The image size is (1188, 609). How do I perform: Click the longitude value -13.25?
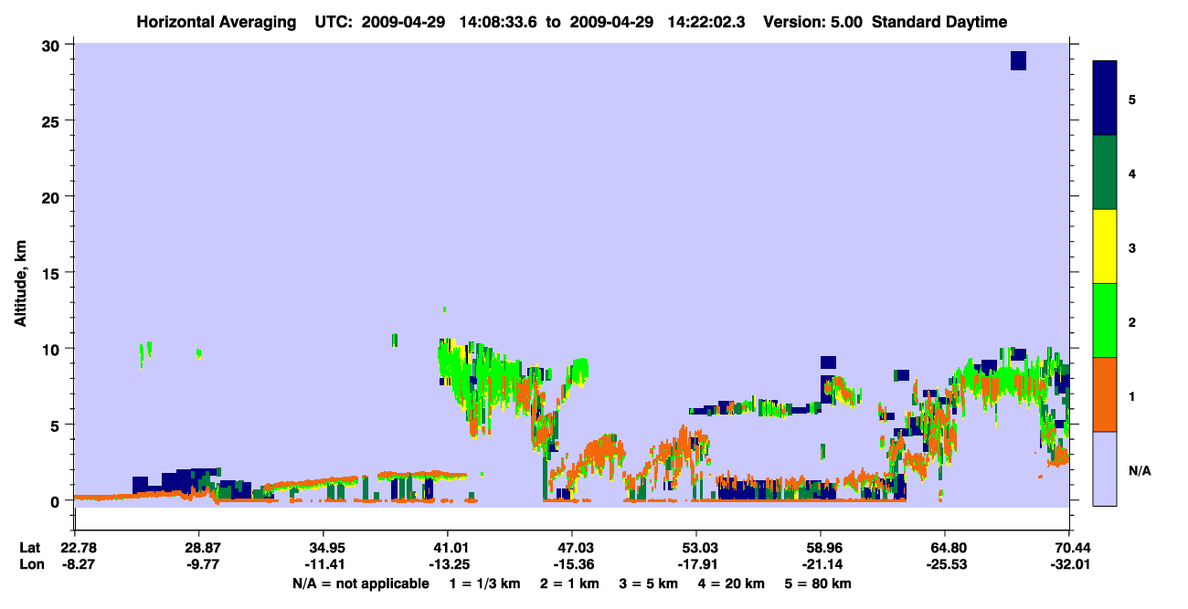[448, 564]
